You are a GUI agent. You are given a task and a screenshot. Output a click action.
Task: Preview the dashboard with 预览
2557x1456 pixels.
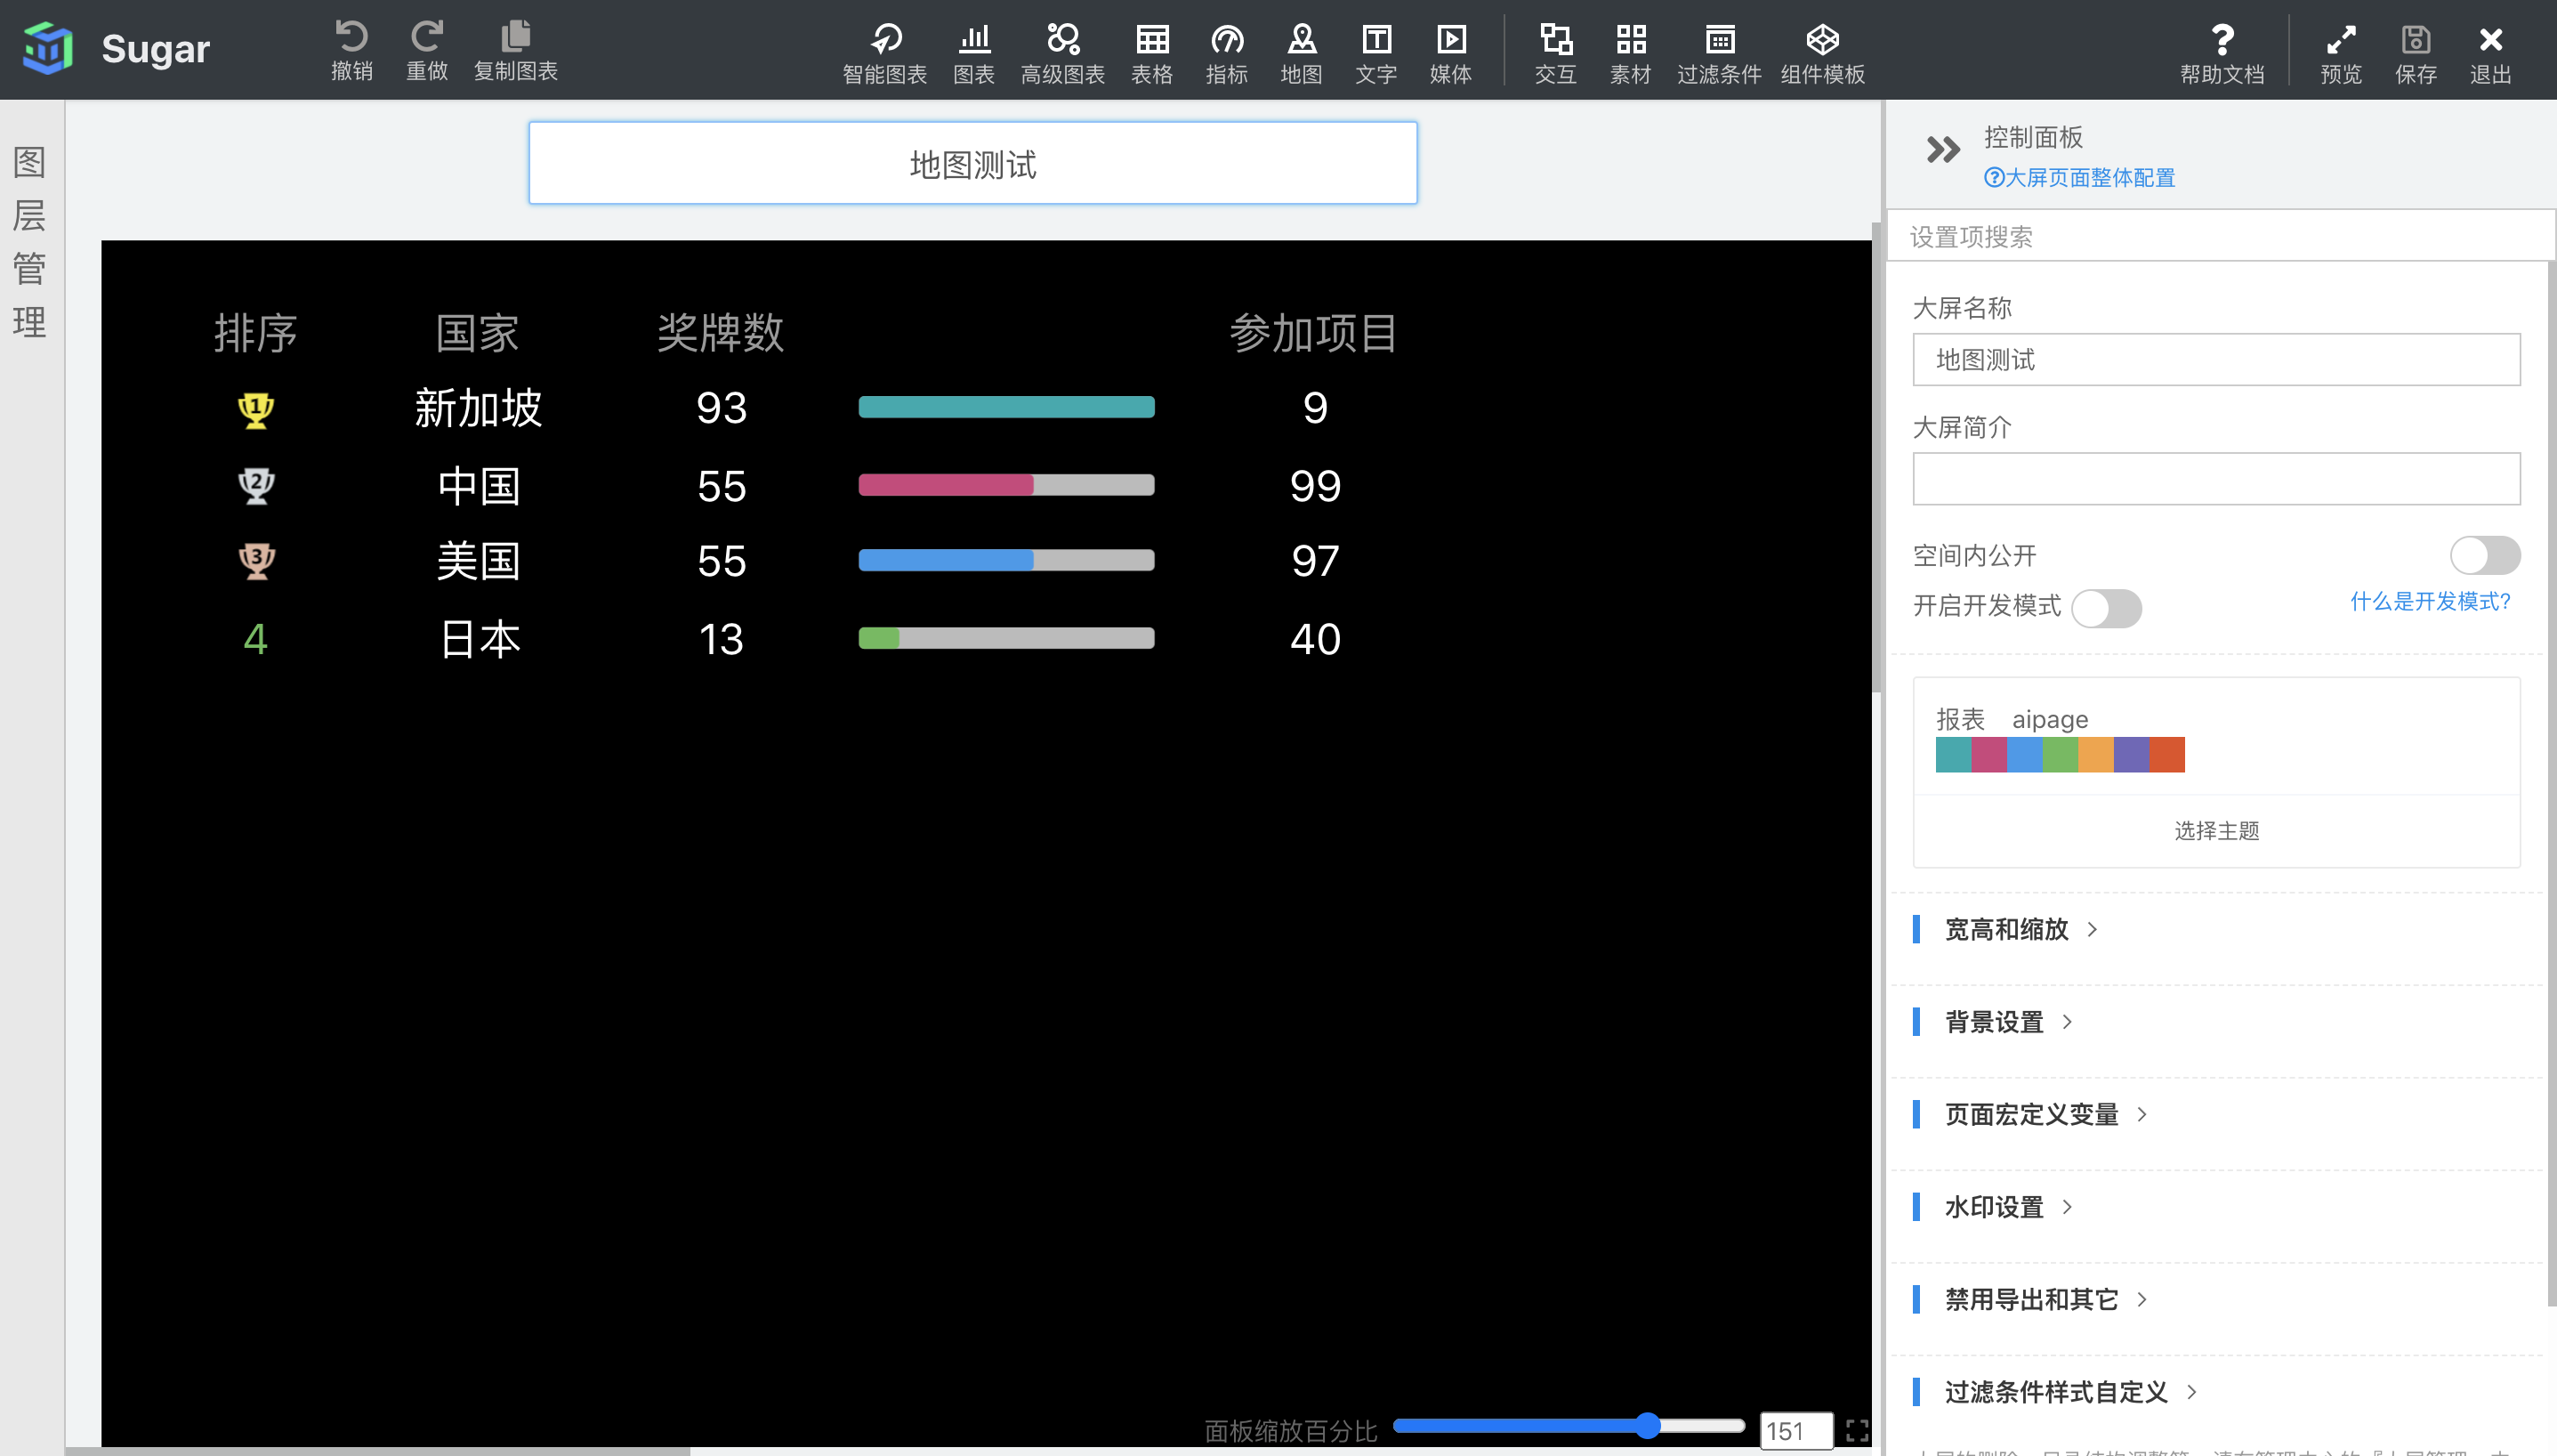point(2341,53)
